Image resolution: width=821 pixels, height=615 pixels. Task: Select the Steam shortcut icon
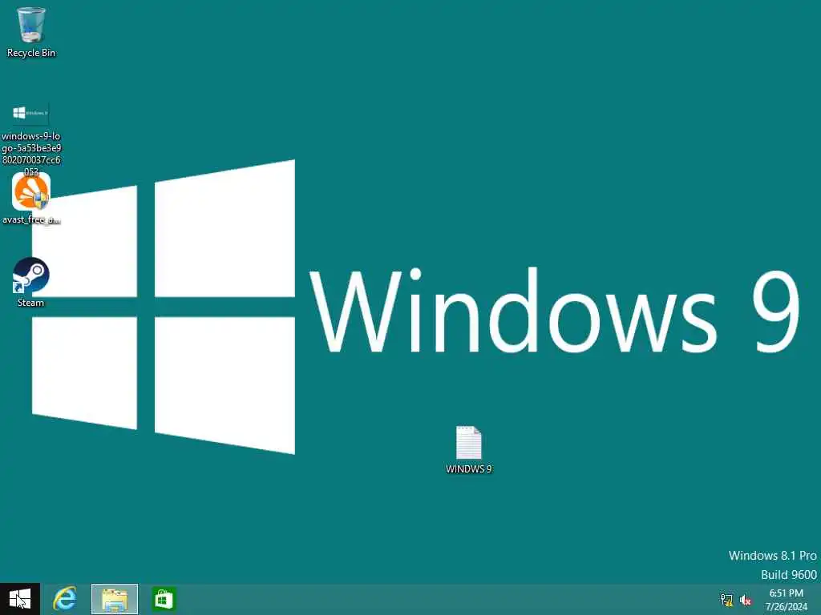[x=31, y=275]
